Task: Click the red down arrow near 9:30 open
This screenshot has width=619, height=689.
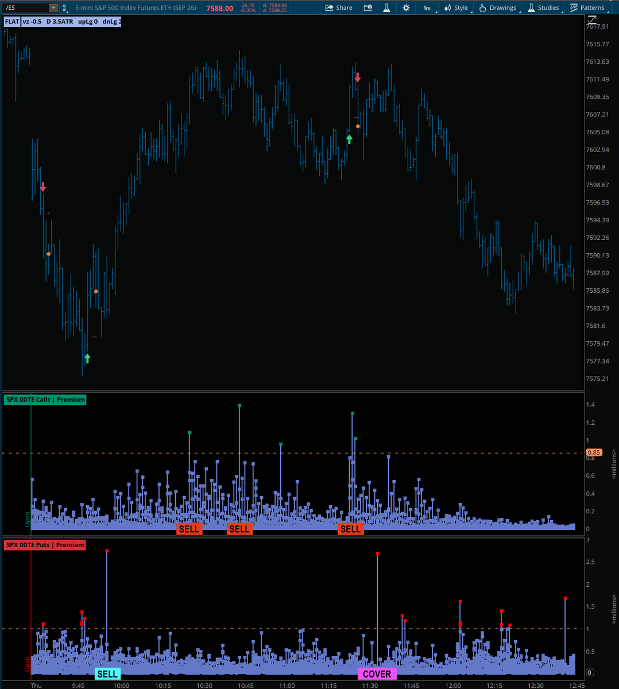Action: pos(42,187)
